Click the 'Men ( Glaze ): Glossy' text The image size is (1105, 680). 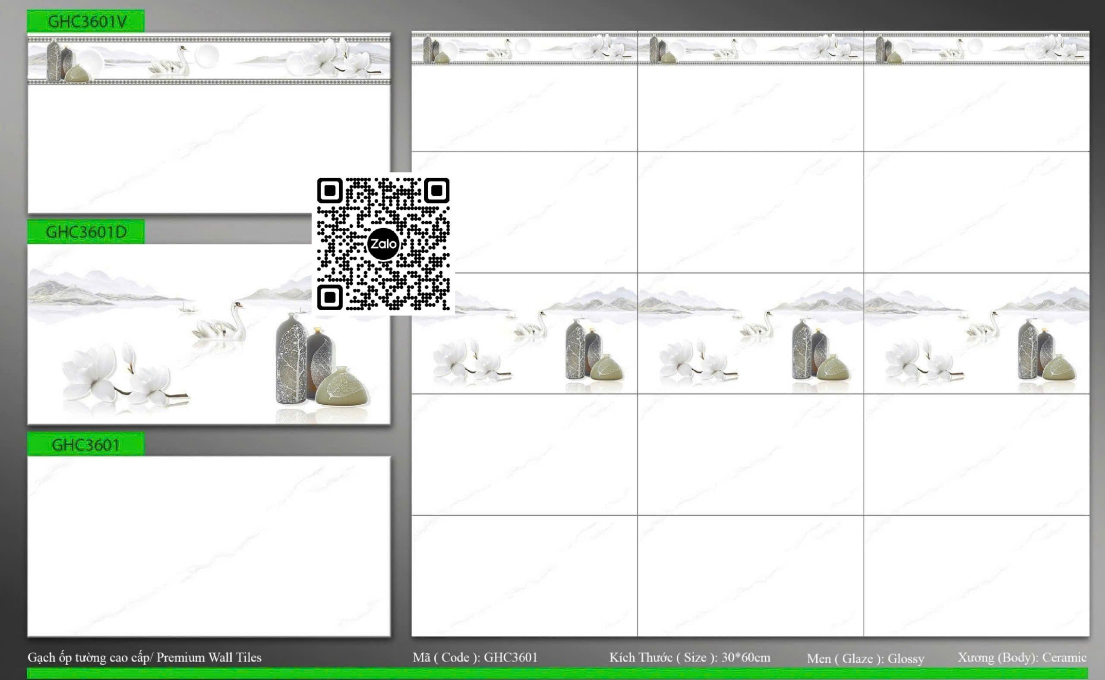(x=865, y=659)
